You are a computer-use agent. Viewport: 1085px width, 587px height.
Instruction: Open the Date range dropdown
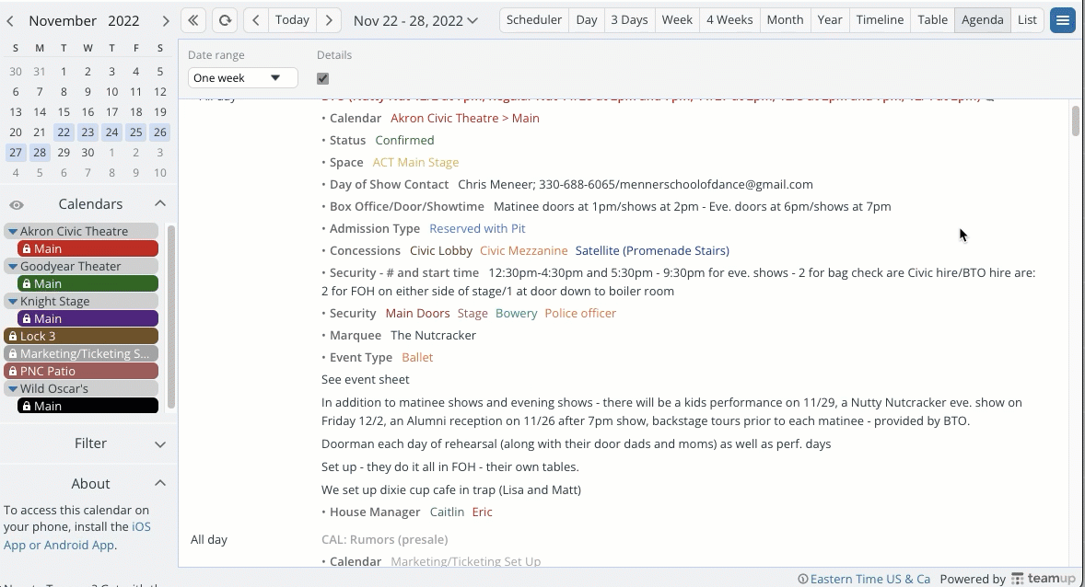243,78
